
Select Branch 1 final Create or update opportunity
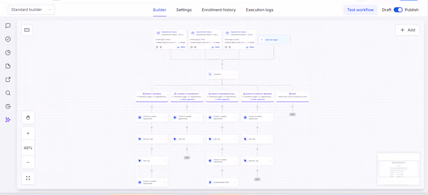(x=152, y=182)
